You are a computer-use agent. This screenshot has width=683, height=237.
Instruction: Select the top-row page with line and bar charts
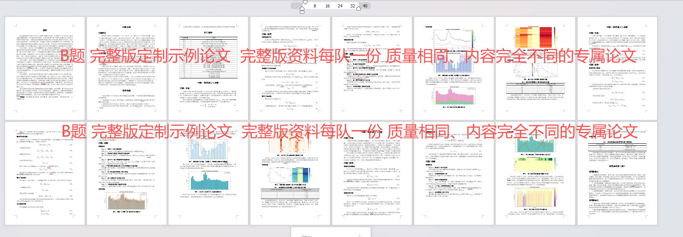pyautogui.click(x=454, y=68)
